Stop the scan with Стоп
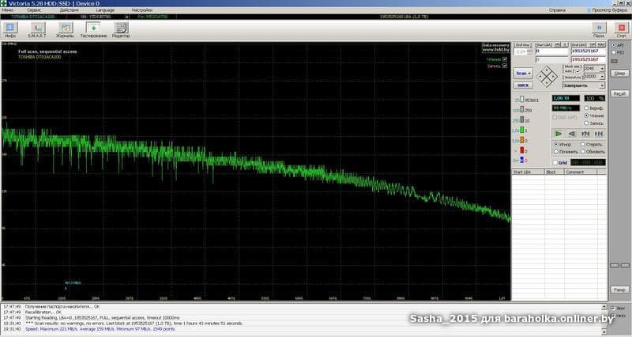632x337 pixels. 622,29
